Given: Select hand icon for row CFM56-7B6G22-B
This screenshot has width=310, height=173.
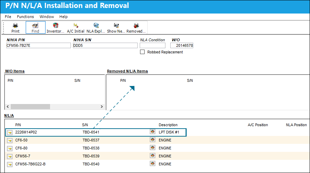Looking at the screenshot, I should (10, 164).
